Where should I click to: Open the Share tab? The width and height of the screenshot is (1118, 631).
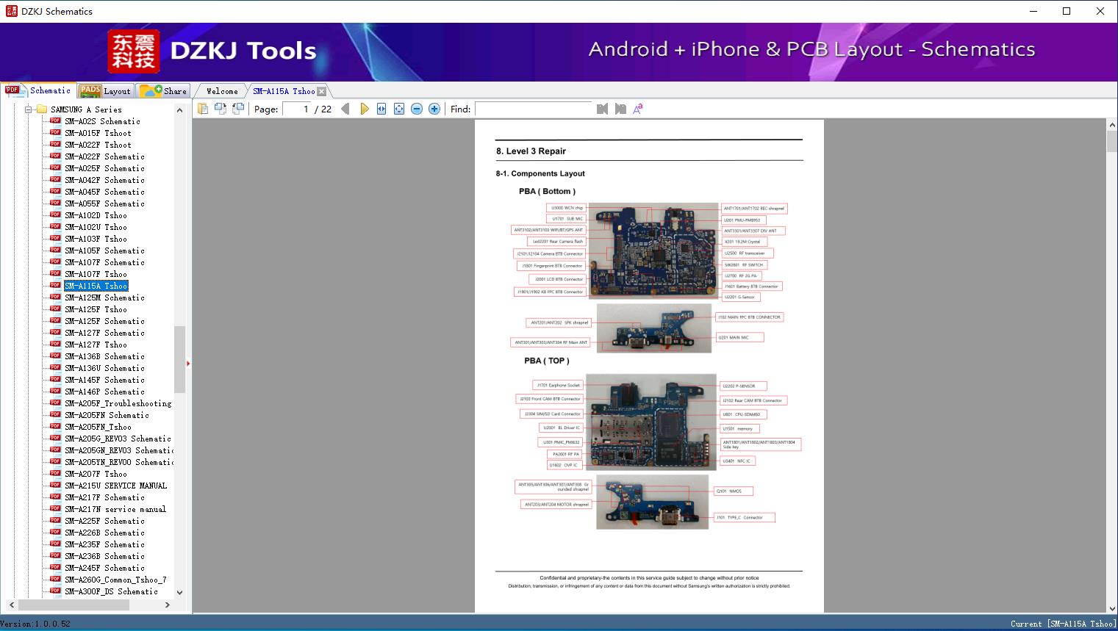pyautogui.click(x=163, y=90)
